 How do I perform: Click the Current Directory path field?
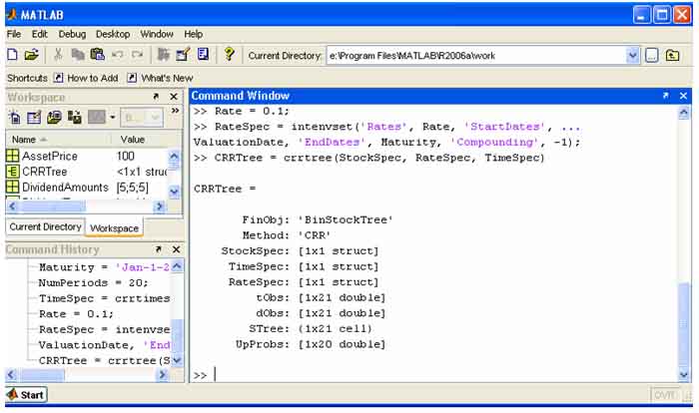(476, 56)
